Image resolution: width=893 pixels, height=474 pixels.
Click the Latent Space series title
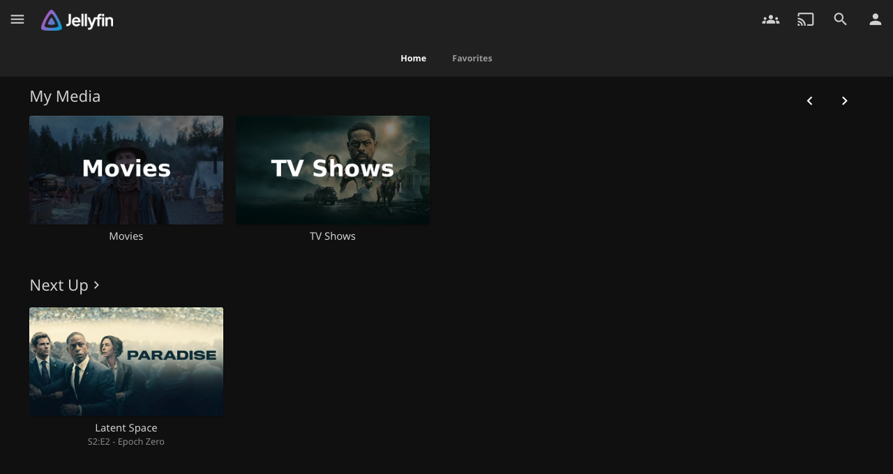click(126, 427)
